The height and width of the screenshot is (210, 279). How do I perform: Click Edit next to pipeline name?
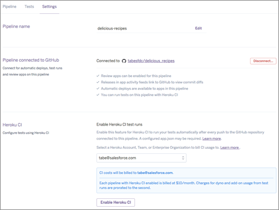pos(198,28)
